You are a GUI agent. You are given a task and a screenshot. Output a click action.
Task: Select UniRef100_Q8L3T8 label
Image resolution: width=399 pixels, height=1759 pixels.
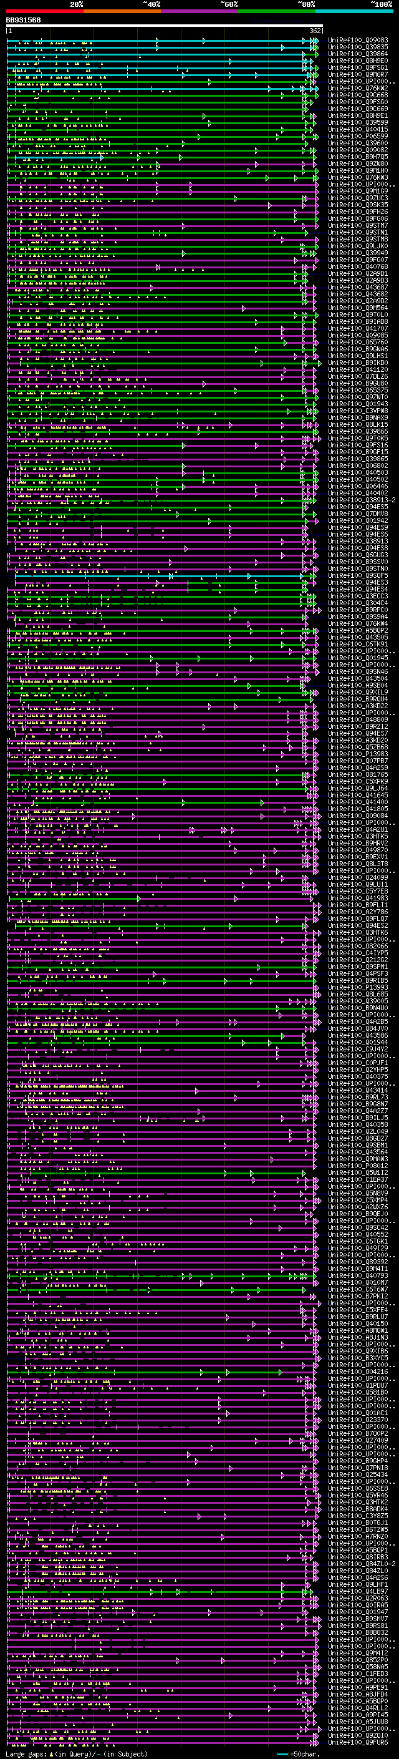358,863
